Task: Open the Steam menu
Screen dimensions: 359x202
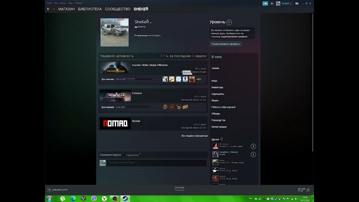Action: [x=50, y=3]
